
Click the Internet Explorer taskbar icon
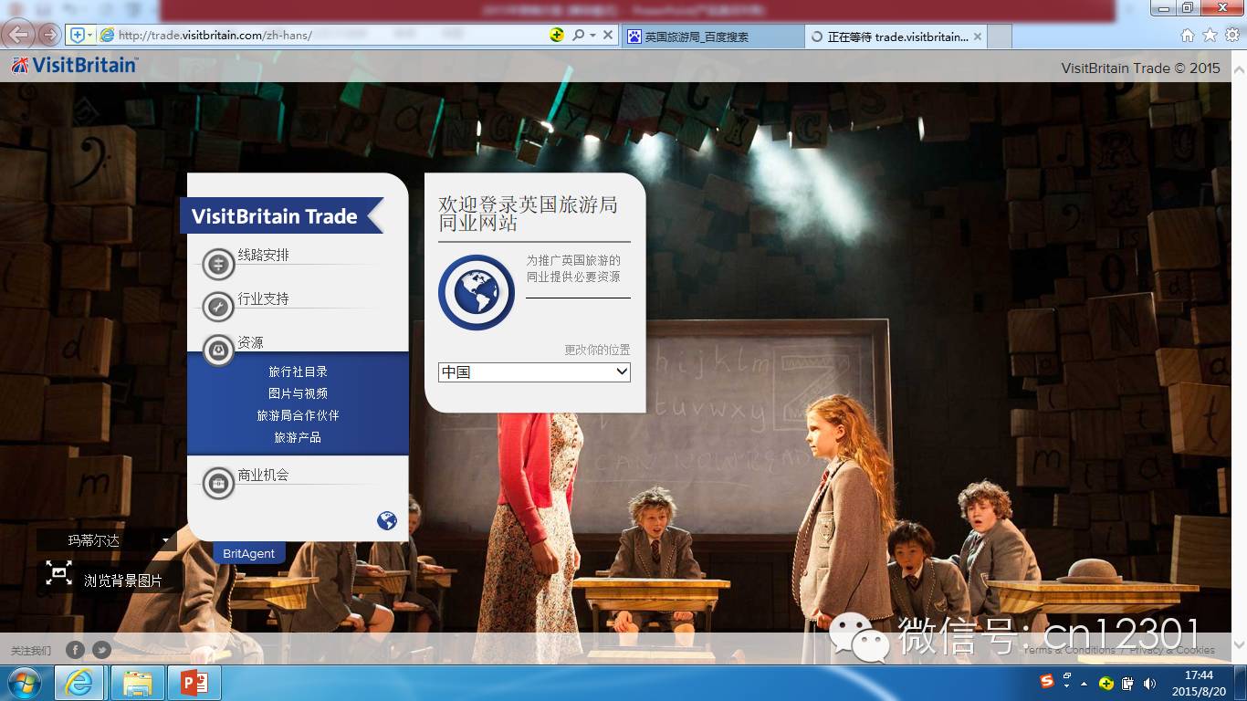79,683
